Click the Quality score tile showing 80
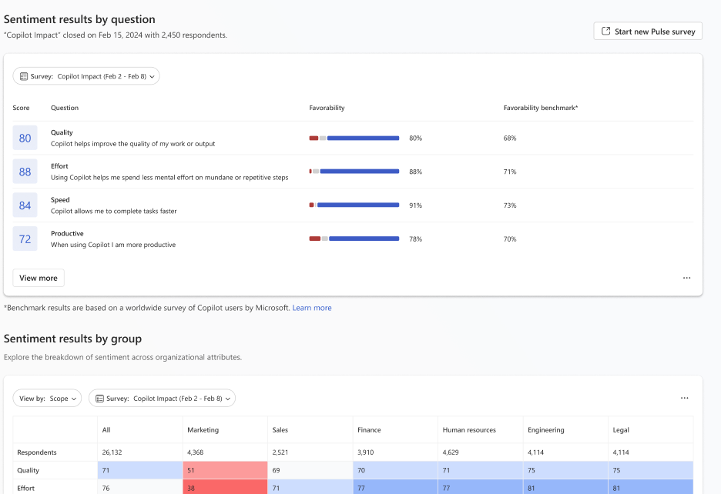This screenshot has height=494, width=721. coord(25,138)
